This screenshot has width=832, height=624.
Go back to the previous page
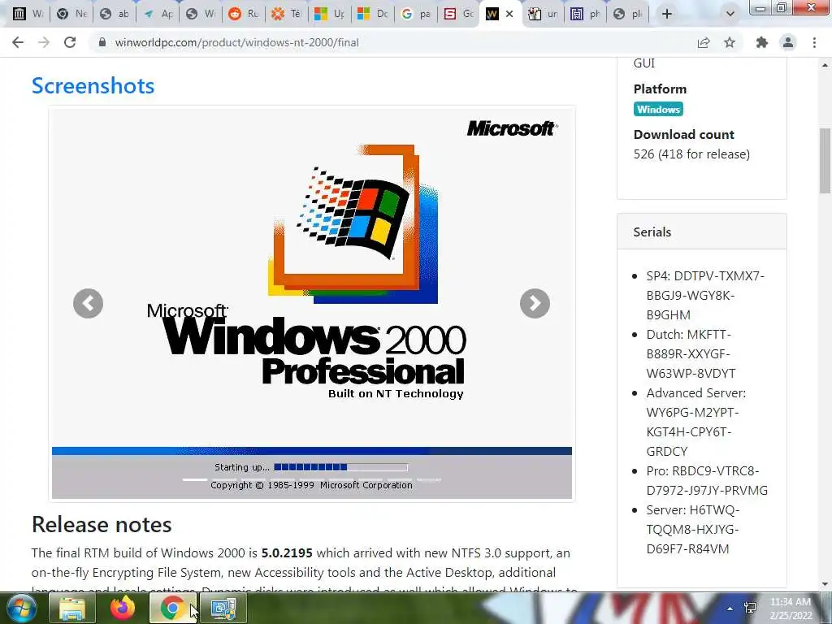tap(18, 42)
